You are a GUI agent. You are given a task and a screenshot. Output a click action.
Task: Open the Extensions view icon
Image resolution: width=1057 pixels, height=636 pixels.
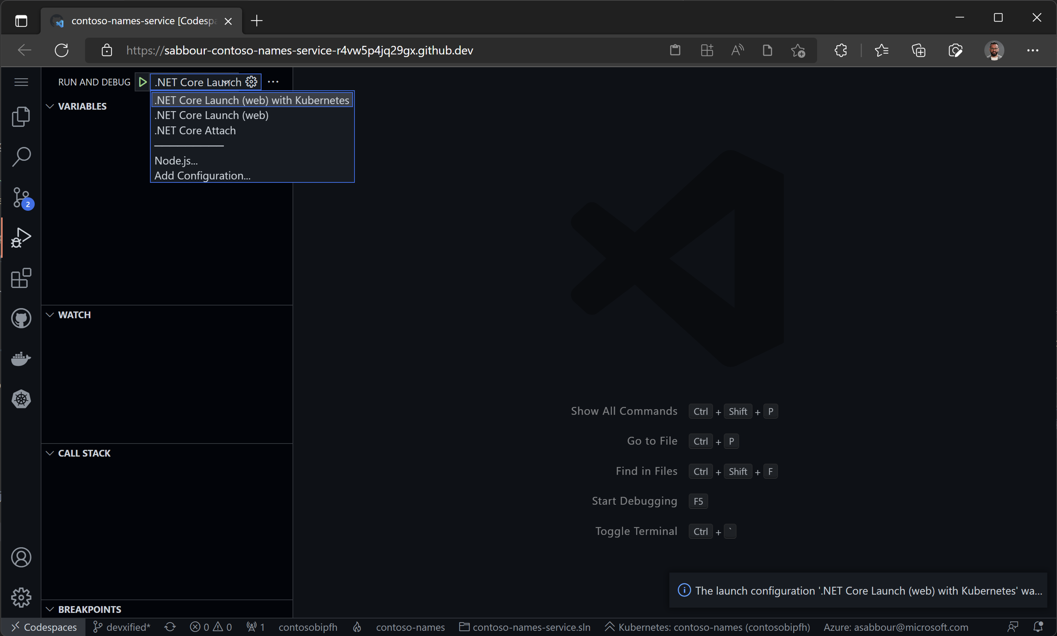[x=20, y=278]
